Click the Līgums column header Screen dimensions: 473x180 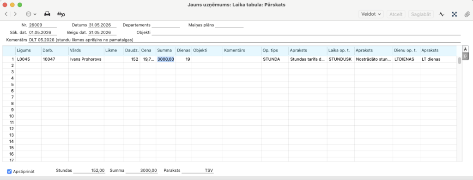pos(28,51)
